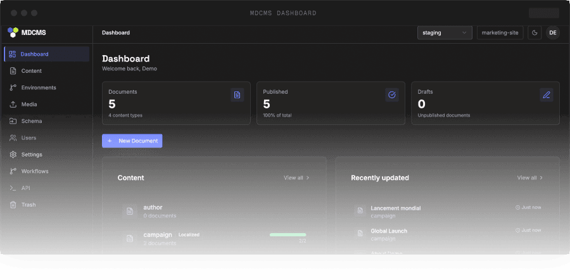Click the MDCMS hexagon logo
The height and width of the screenshot is (280, 570).
13,32
